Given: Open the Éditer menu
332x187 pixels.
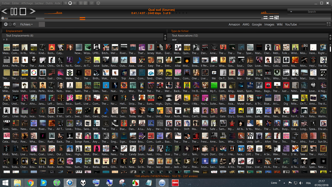Looking at the screenshot, I should coord(16,3).
